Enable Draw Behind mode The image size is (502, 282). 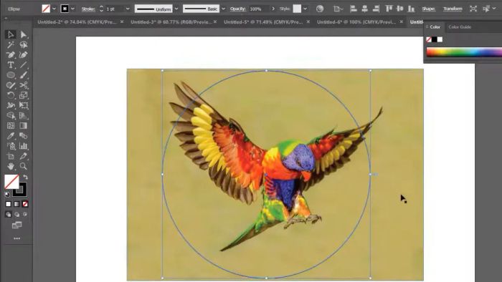[x=16, y=214]
